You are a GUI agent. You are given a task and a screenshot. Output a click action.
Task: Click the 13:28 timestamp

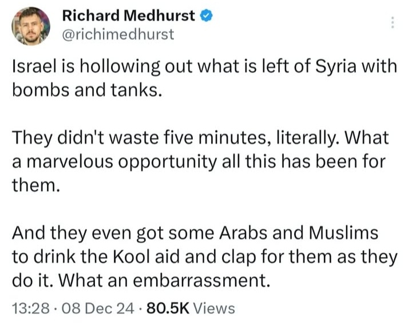click(31, 308)
